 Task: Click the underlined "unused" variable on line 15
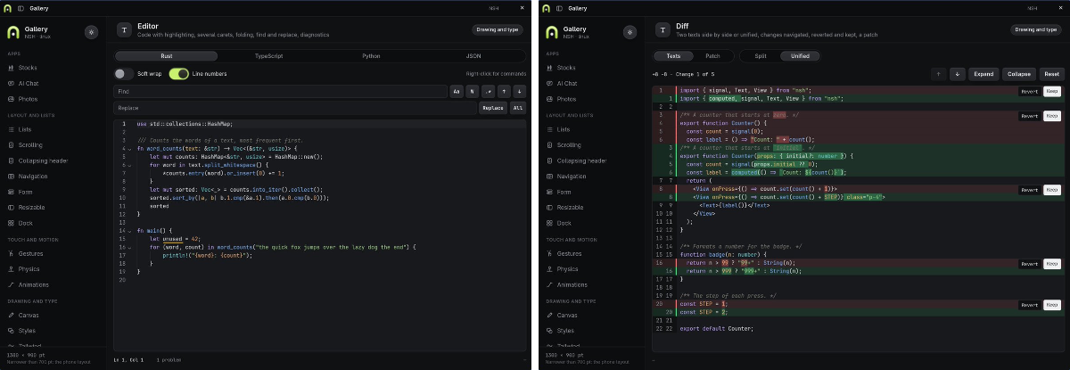tap(174, 239)
